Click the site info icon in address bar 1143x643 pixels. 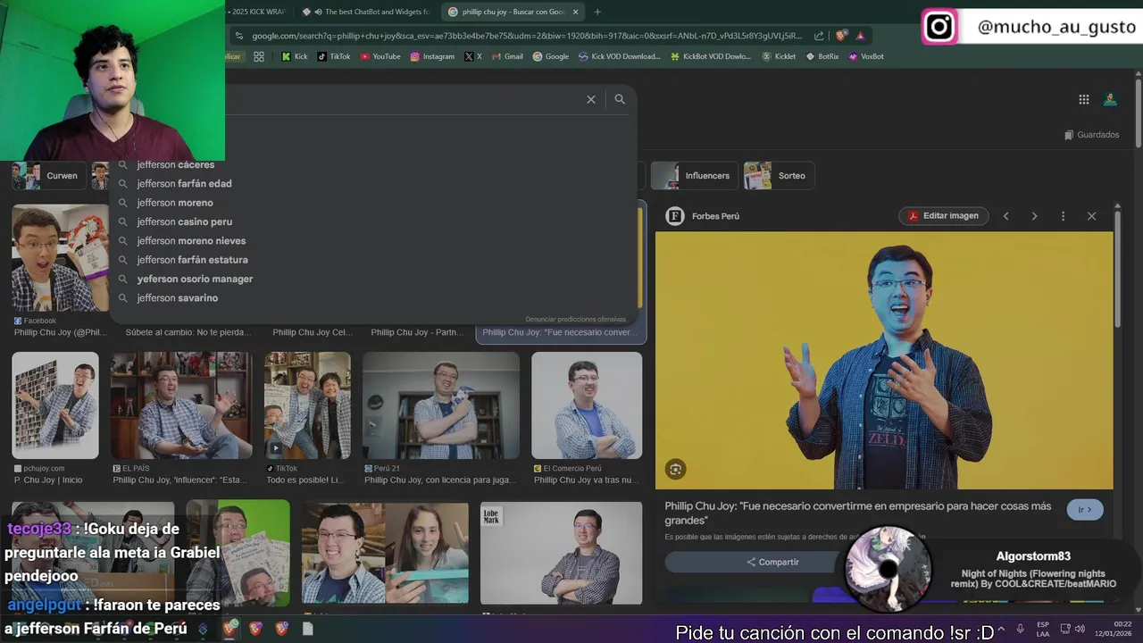[x=238, y=36]
